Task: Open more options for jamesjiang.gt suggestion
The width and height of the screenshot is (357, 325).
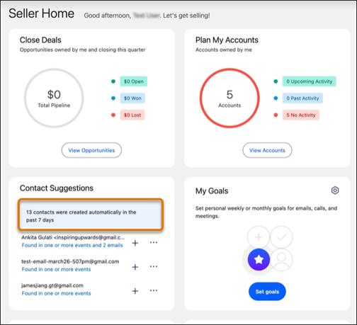Action: (x=154, y=290)
